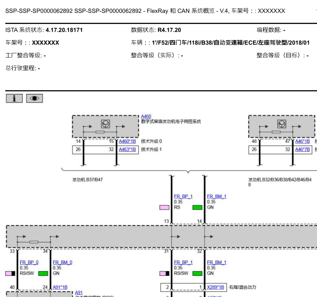The height and width of the screenshot is (297, 317).
Task: Open FR_BP_1 link above pin 13
Action: tap(183, 196)
